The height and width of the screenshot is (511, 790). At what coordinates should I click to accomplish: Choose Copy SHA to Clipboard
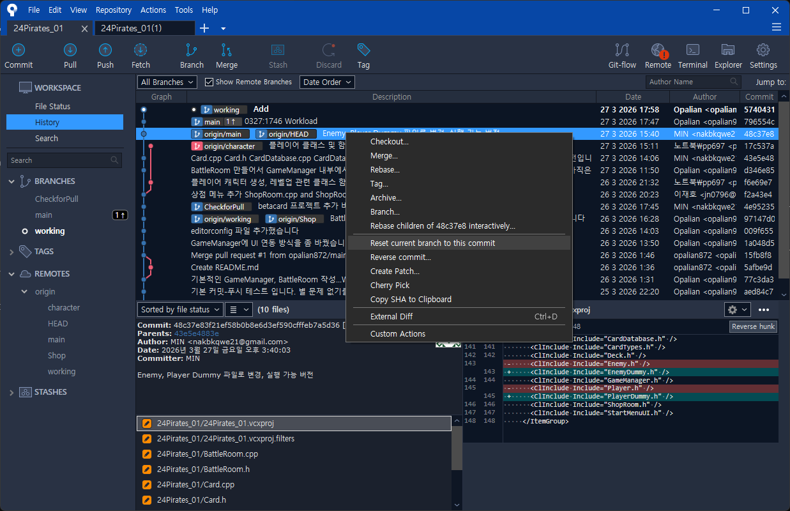click(x=458, y=300)
